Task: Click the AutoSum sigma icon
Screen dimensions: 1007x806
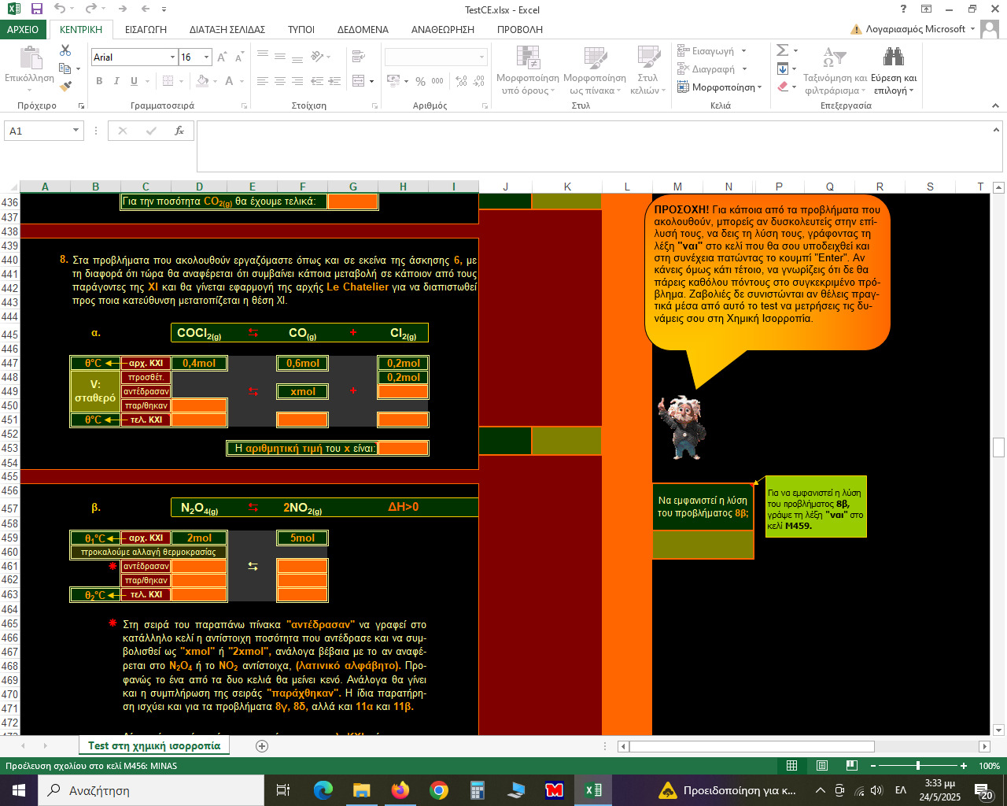Action: click(x=782, y=50)
